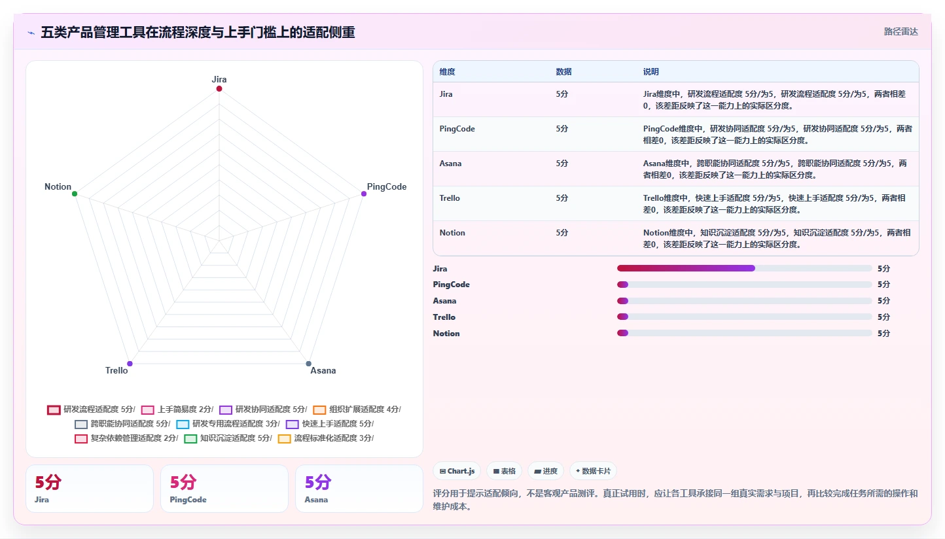Screen dimensions: 945x539
Task: Toggle the 流程标准化适配度 3分 legend series
Action: (326, 438)
